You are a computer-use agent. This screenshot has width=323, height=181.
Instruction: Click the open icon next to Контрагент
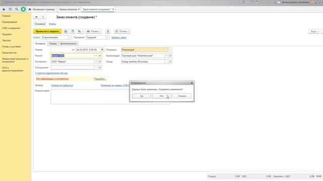coord(100,61)
